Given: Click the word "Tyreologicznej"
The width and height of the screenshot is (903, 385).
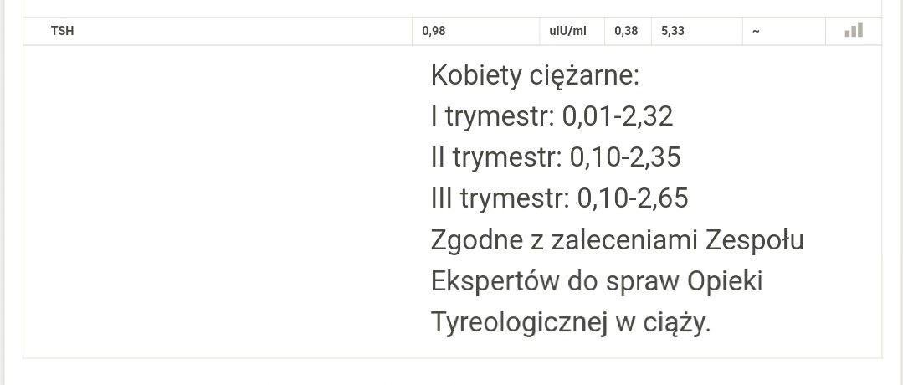Looking at the screenshot, I should (519, 322).
